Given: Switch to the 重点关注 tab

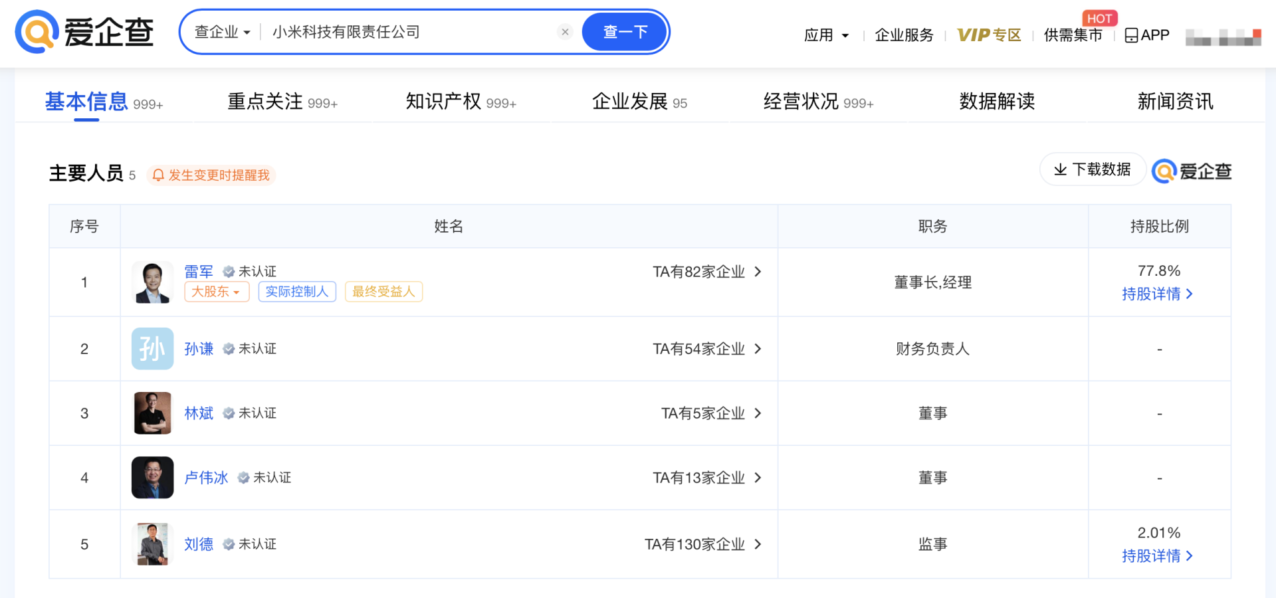Looking at the screenshot, I should click(x=282, y=102).
